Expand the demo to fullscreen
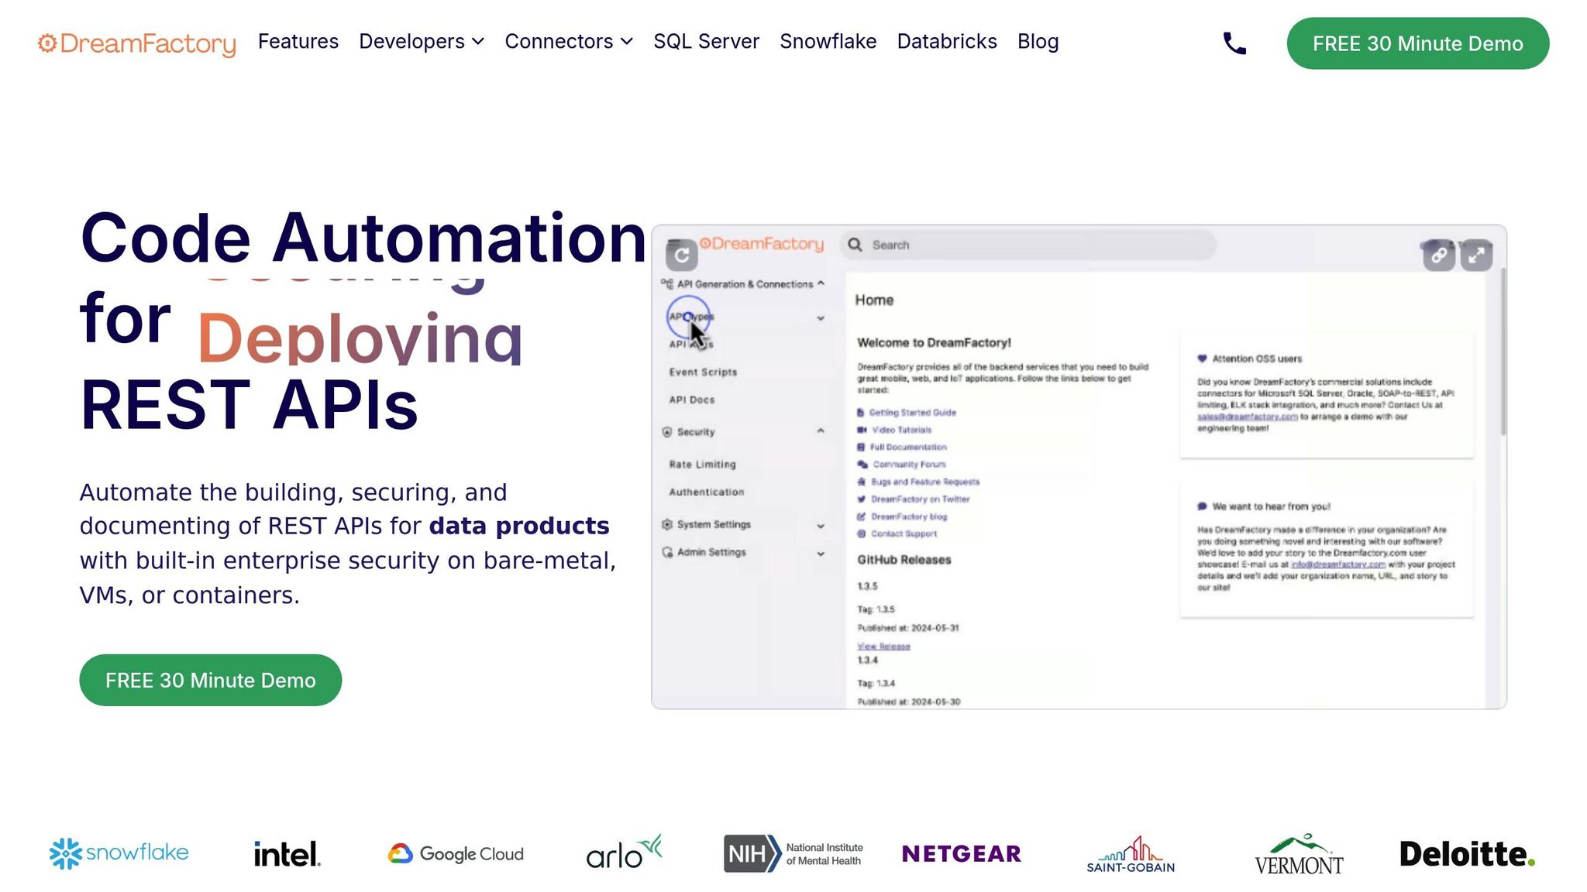Viewport: 1587px width, 892px height. [1476, 255]
